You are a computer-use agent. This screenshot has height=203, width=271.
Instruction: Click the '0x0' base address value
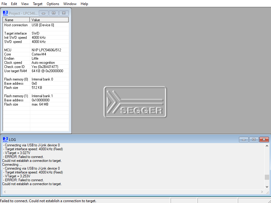[34, 83]
